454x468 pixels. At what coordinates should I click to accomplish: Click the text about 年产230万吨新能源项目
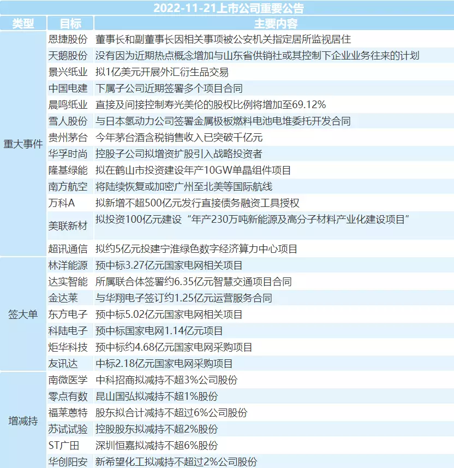click(252, 220)
